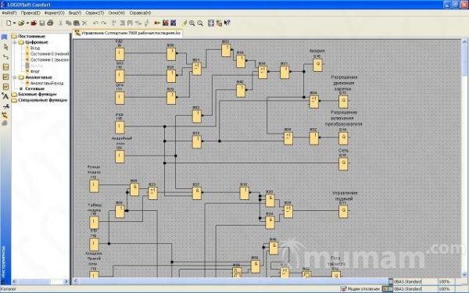
Task: Select the Управление подачей output Q block
Action: [x=343, y=212]
